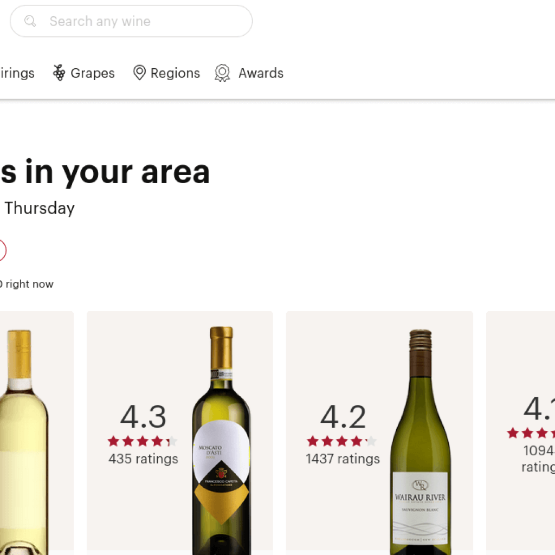Screen dimensions: 555x555
Task: Click the 1437 ratings link
Action: (x=344, y=459)
